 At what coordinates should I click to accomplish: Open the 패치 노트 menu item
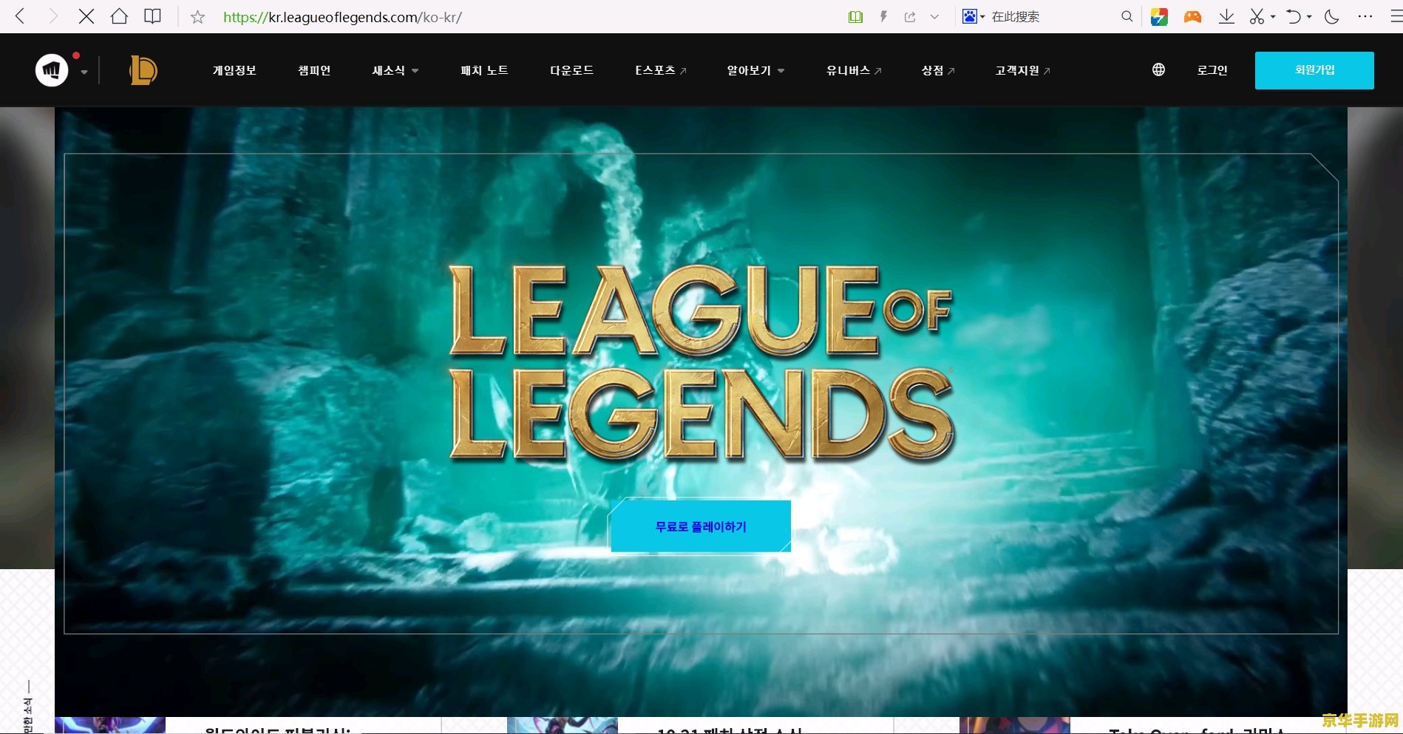(484, 70)
